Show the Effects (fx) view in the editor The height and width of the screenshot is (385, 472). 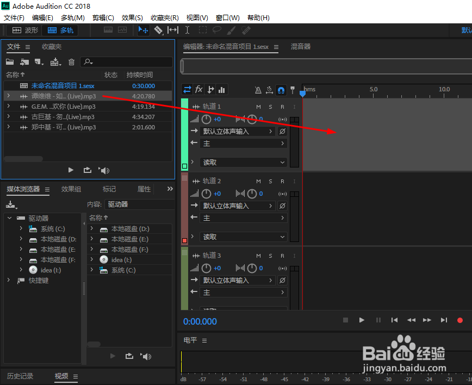point(198,89)
